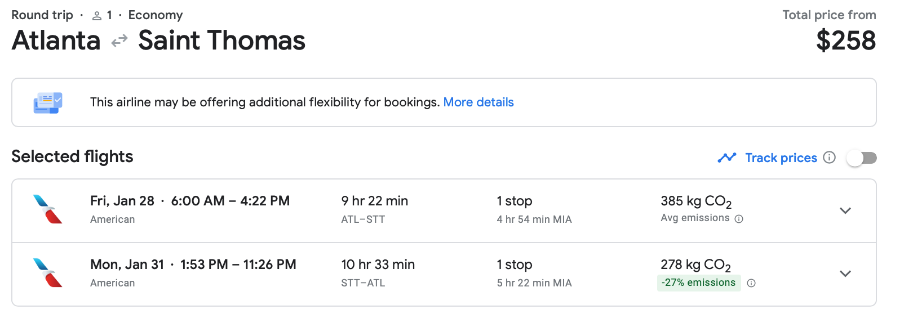
Task: Open the More details link
Action: [478, 102]
